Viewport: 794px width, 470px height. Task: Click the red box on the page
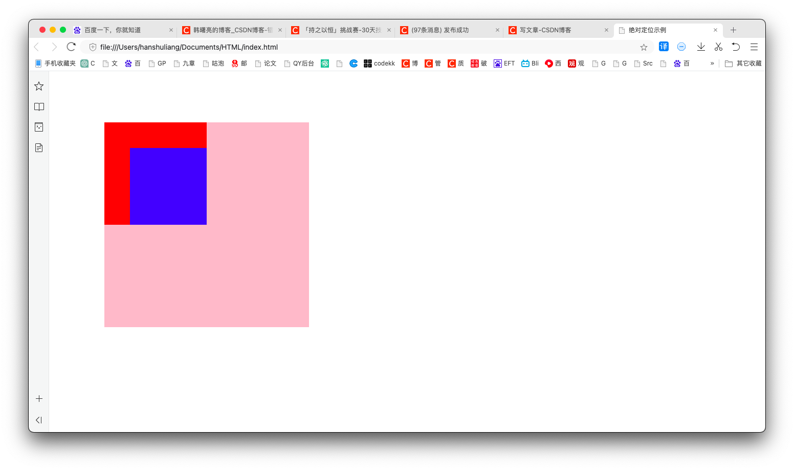[x=156, y=135]
